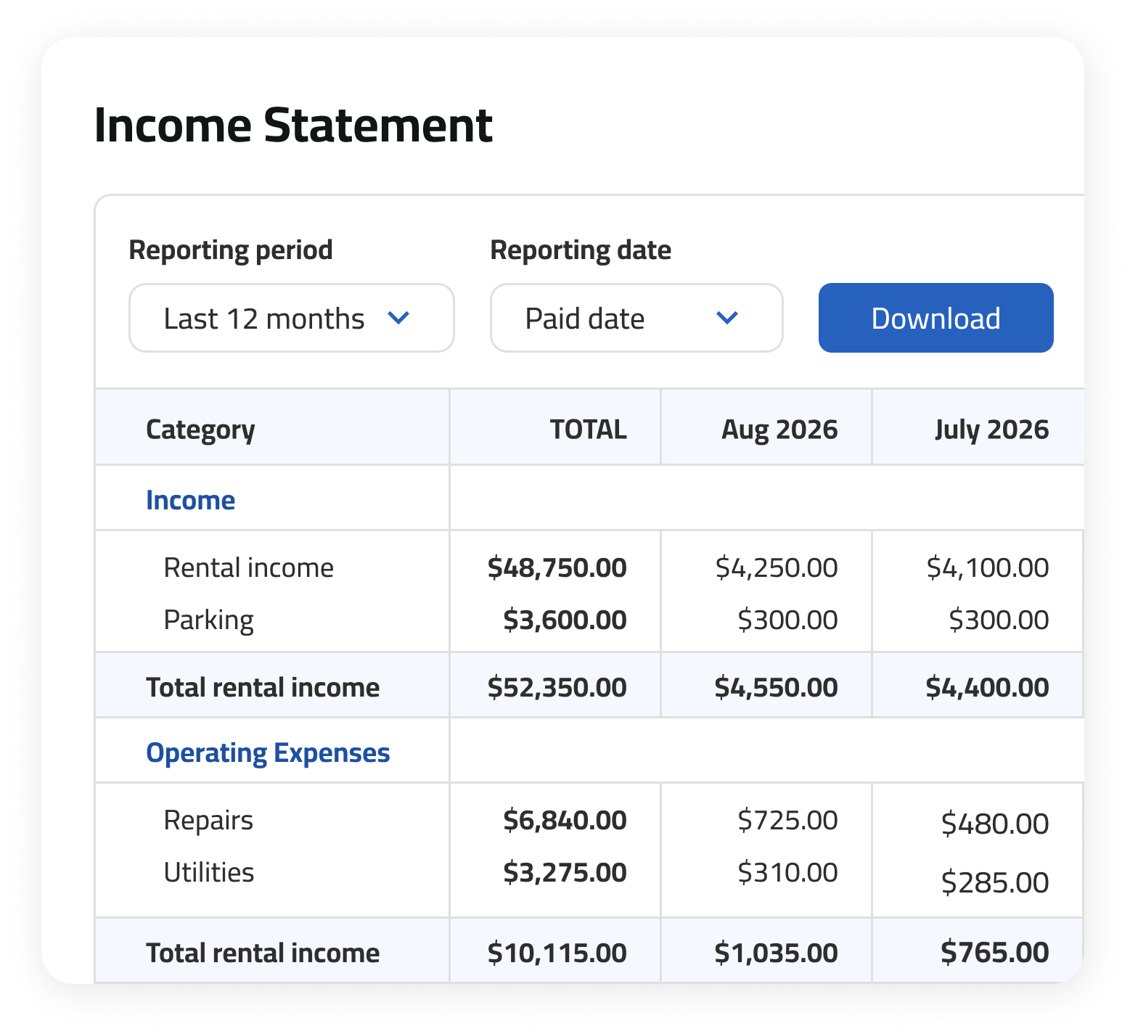Click the Operating Expenses section heading
The image size is (1130, 1034).
(268, 753)
